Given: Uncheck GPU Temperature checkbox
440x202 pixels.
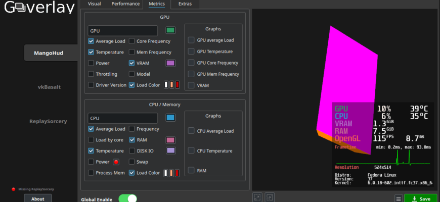Looking at the screenshot, I should click(x=91, y=52).
